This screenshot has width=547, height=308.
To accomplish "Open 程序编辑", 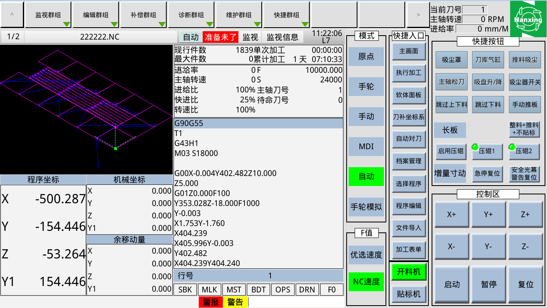I will coord(409,206).
